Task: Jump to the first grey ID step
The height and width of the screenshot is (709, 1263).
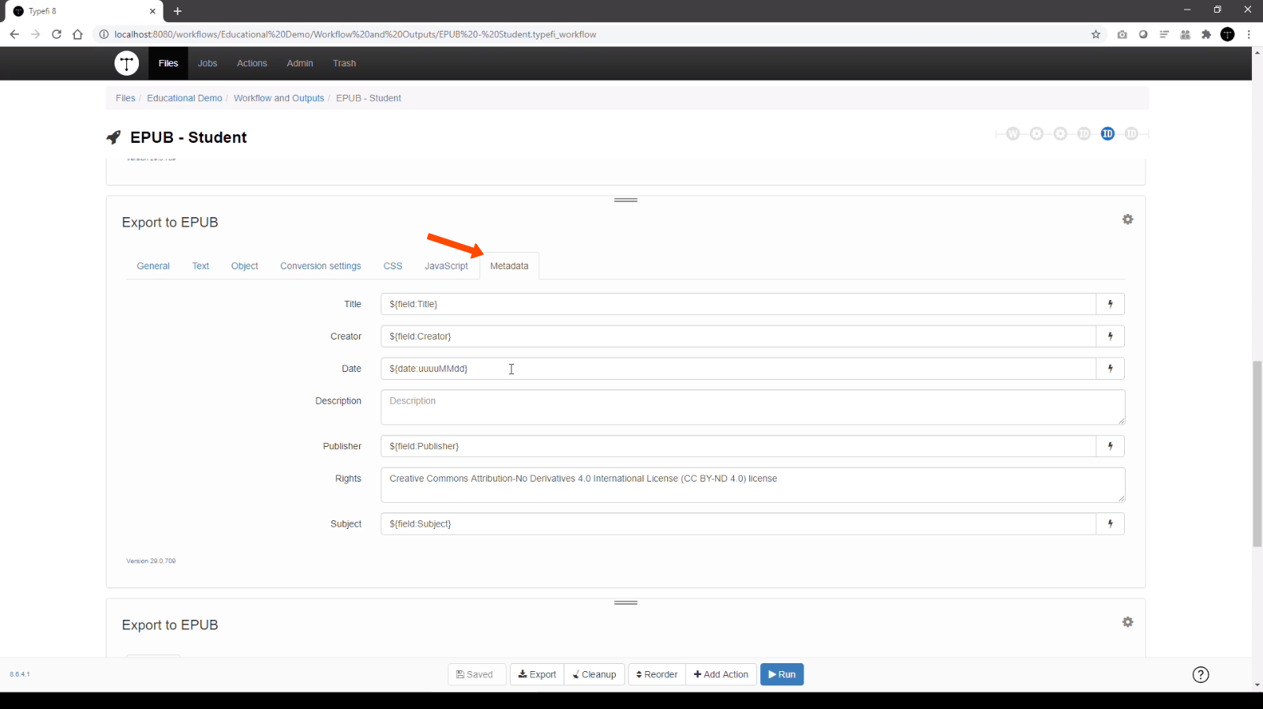Action: tap(1084, 133)
